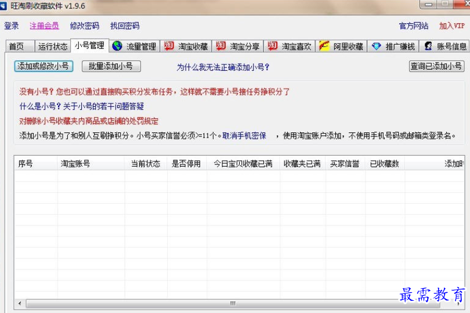The width and height of the screenshot is (470, 313).
Task: Open the 注册会员 link
Action: (44, 26)
